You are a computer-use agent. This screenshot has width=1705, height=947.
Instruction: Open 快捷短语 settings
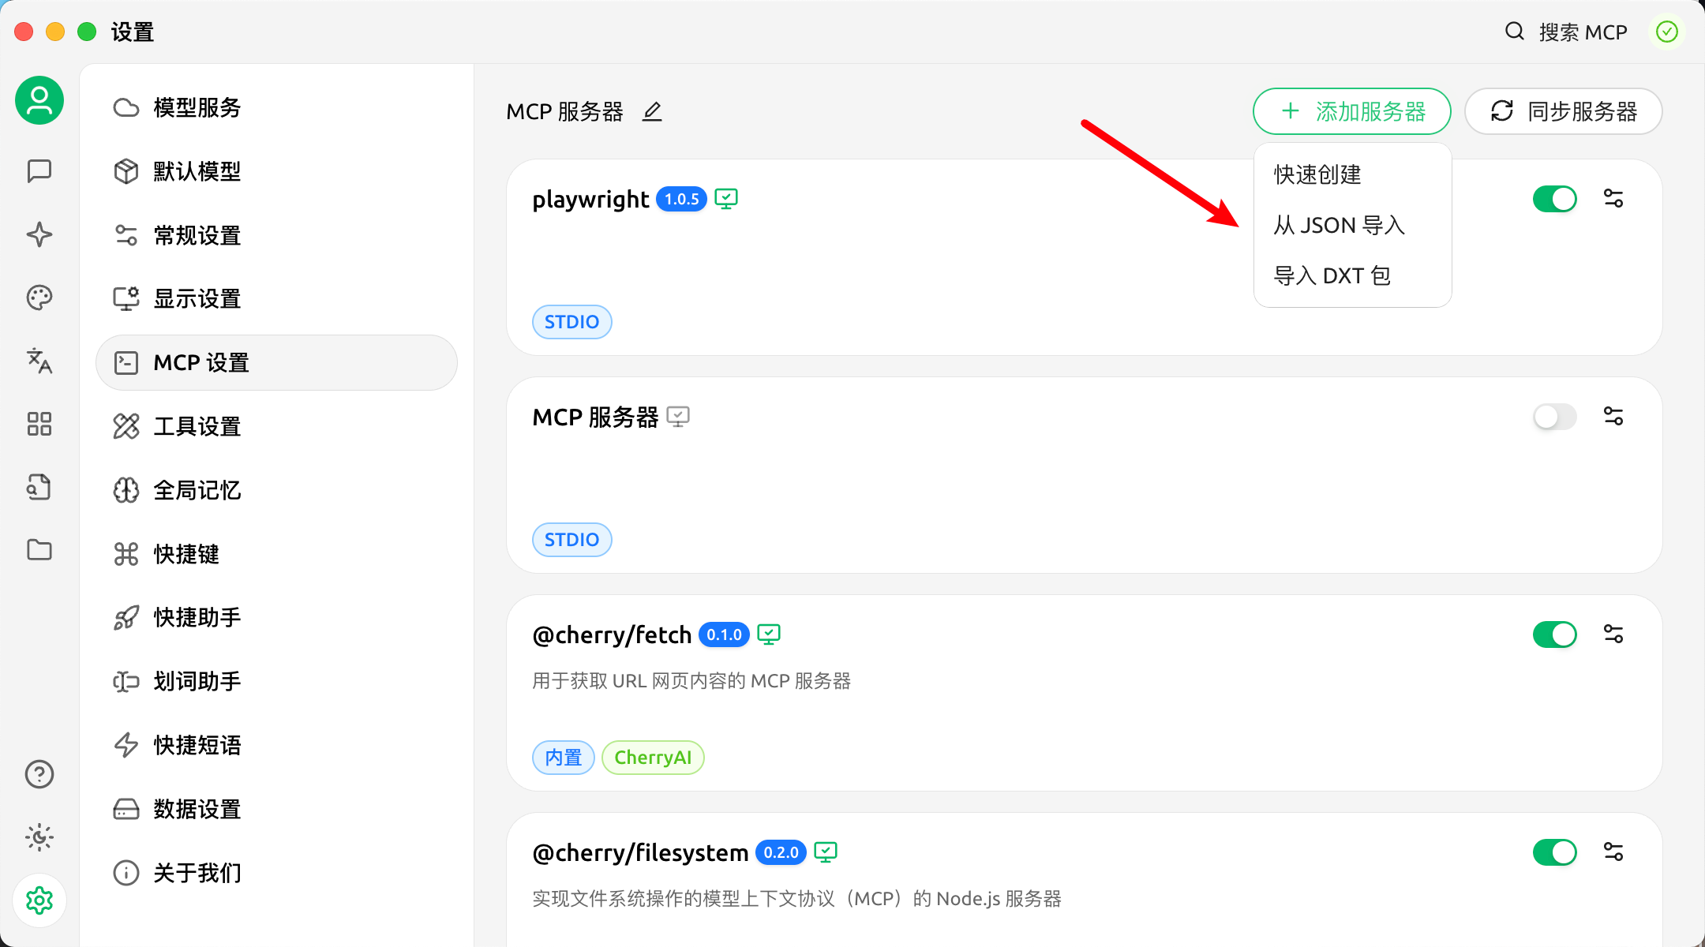coord(276,746)
